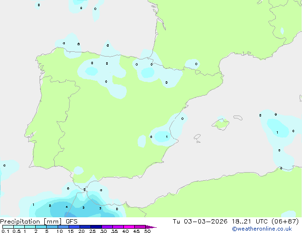Viewport: 302px width, 233px height.
Task: Click the precipitation value '3' on the map
Action: point(100,208)
